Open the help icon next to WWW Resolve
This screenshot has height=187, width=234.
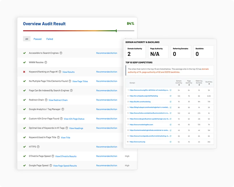coord(46,62)
